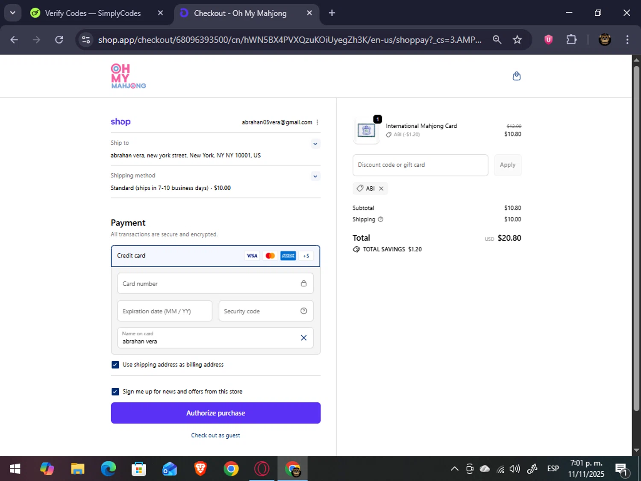Viewport: 641px width, 481px height.
Task: Click the Name on card field
Action: pos(215,338)
